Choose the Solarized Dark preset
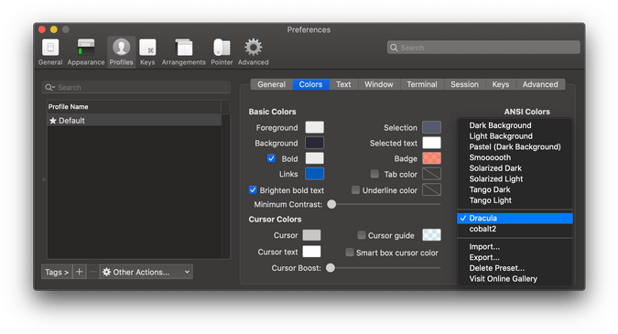 coord(515,167)
